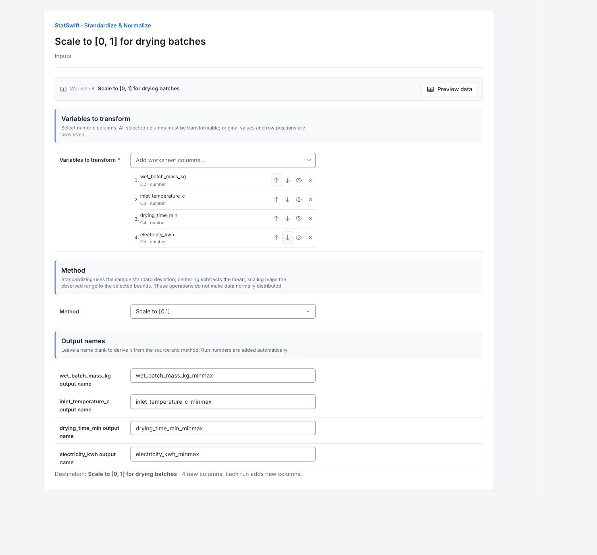Viewport: 597px width, 555px height.
Task: Select the wet_batch_mass_kg variable row text
Action: click(x=163, y=177)
